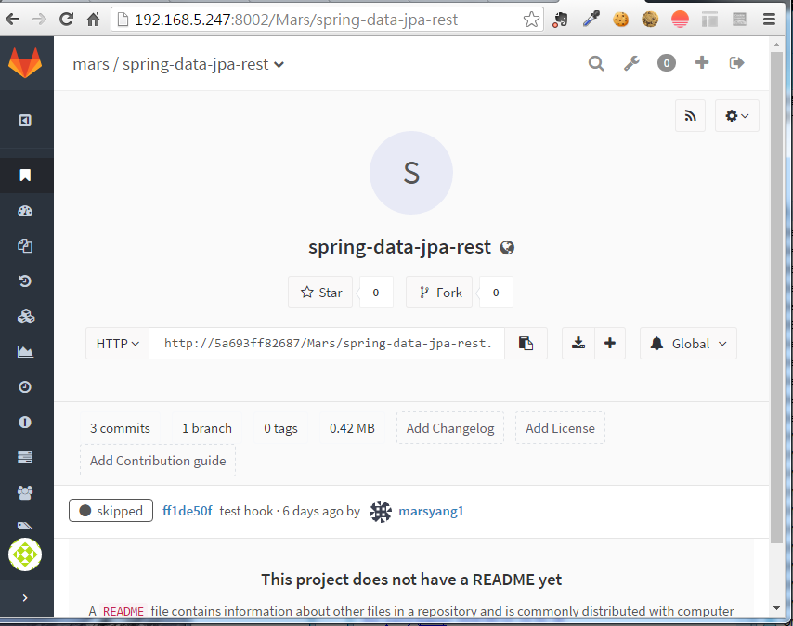Click Add Contribution guide button

pyautogui.click(x=158, y=461)
